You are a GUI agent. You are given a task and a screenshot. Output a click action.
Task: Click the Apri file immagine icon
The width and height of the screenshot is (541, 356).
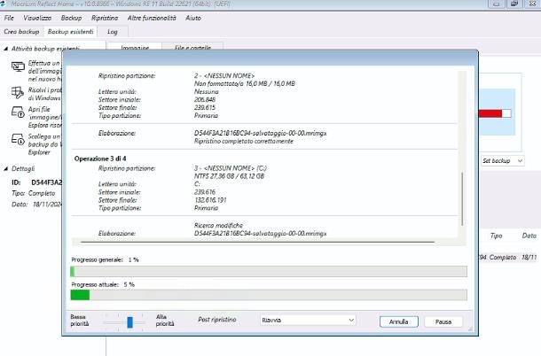pos(18,112)
